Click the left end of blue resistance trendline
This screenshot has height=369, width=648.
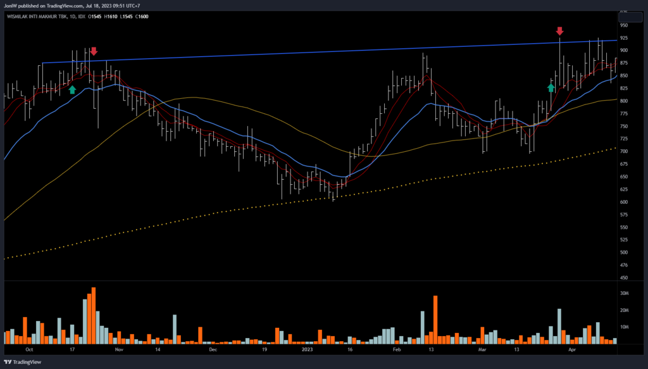point(43,63)
